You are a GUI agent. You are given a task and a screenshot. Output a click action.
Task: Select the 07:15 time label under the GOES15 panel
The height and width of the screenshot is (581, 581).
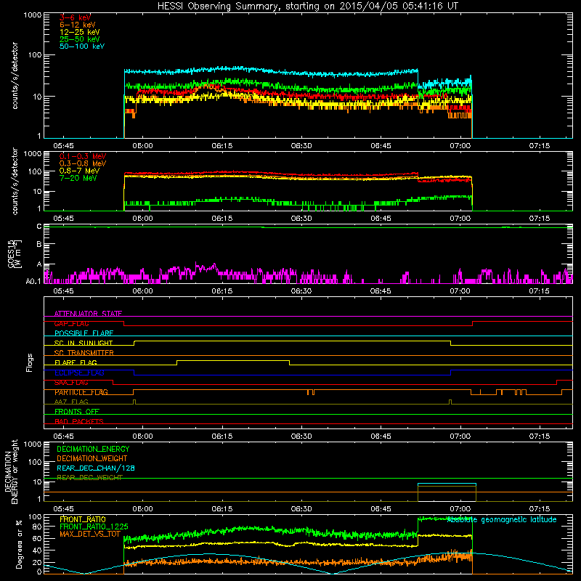point(539,291)
